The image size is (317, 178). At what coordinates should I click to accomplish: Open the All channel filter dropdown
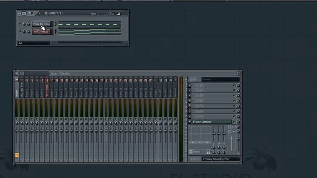pos(34,43)
